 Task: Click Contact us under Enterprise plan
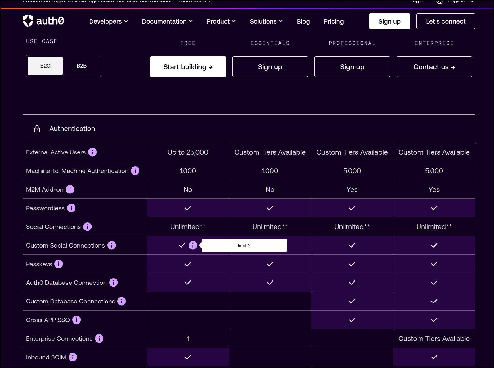click(x=434, y=67)
